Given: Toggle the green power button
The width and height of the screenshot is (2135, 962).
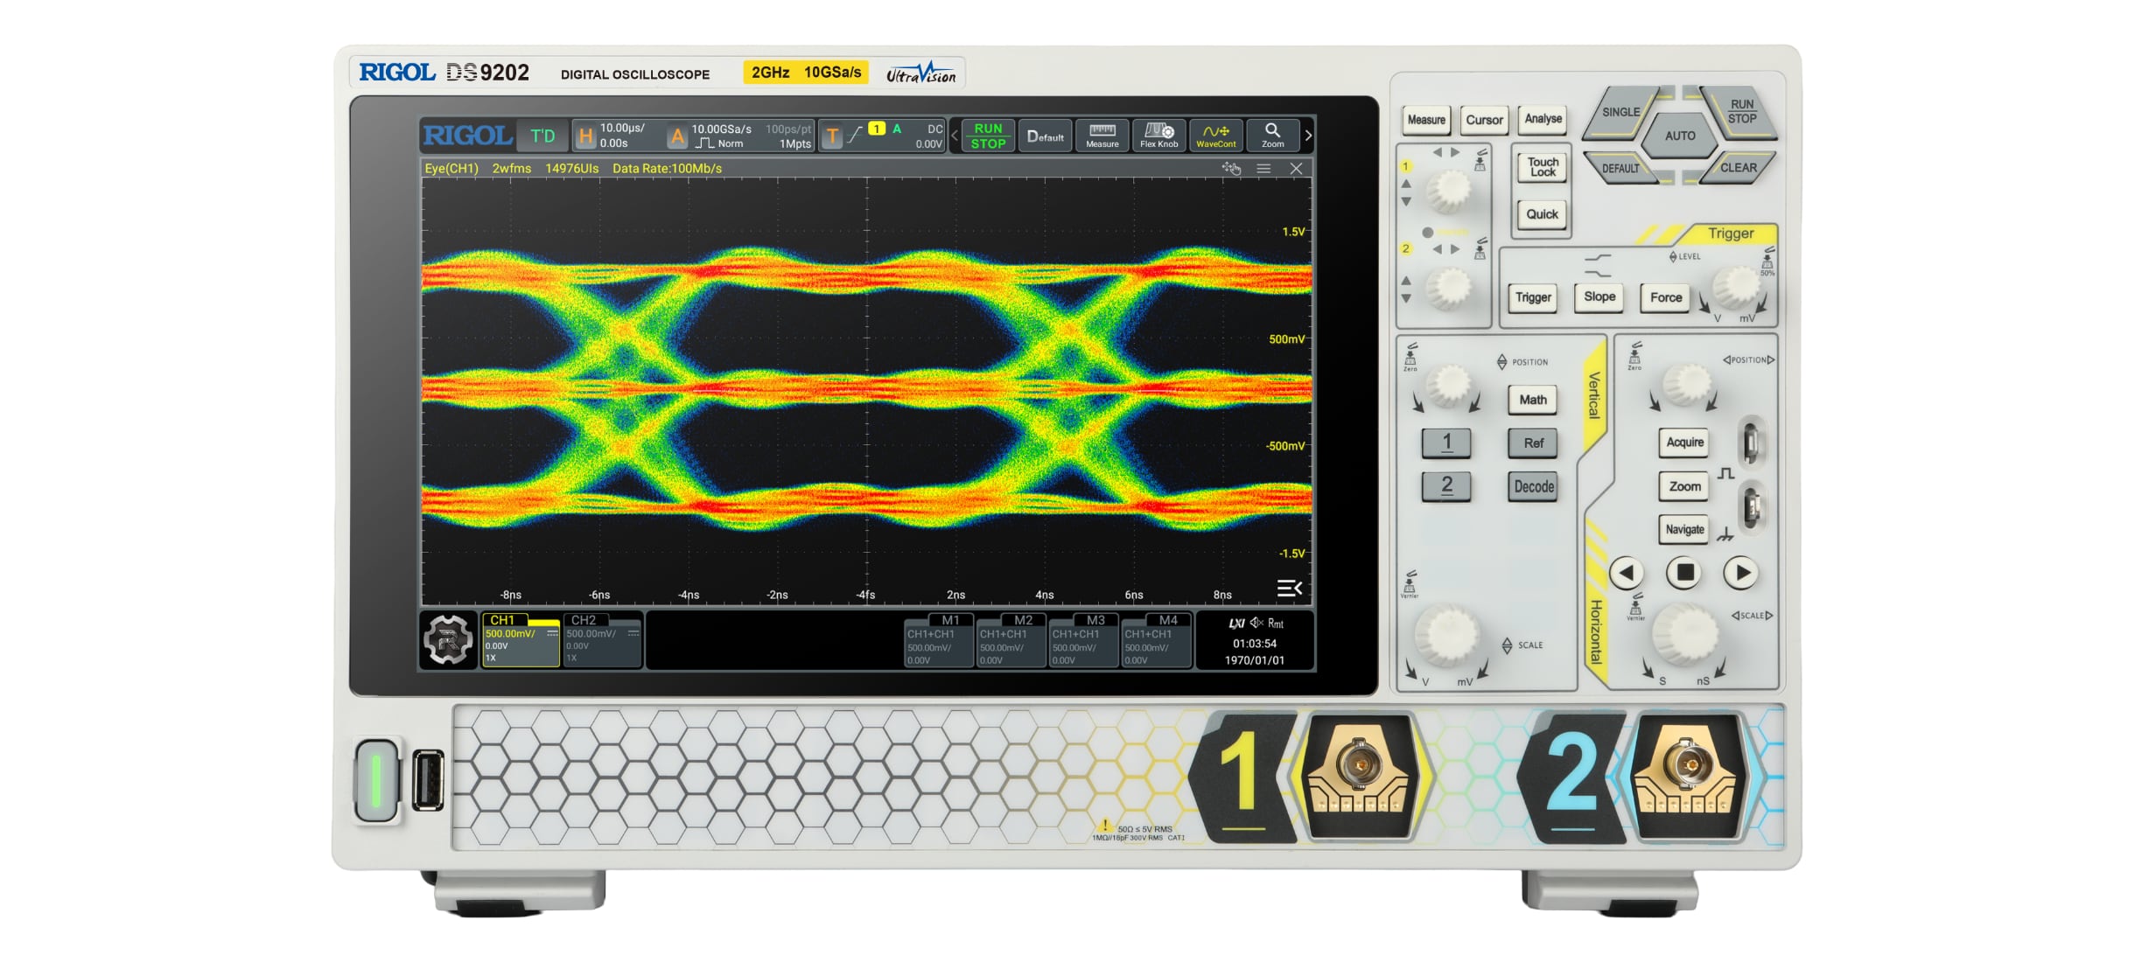Looking at the screenshot, I should tap(377, 780).
